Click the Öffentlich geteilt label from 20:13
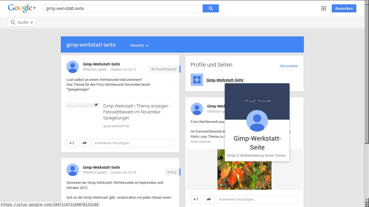The image size is (369, 207). click(95, 70)
